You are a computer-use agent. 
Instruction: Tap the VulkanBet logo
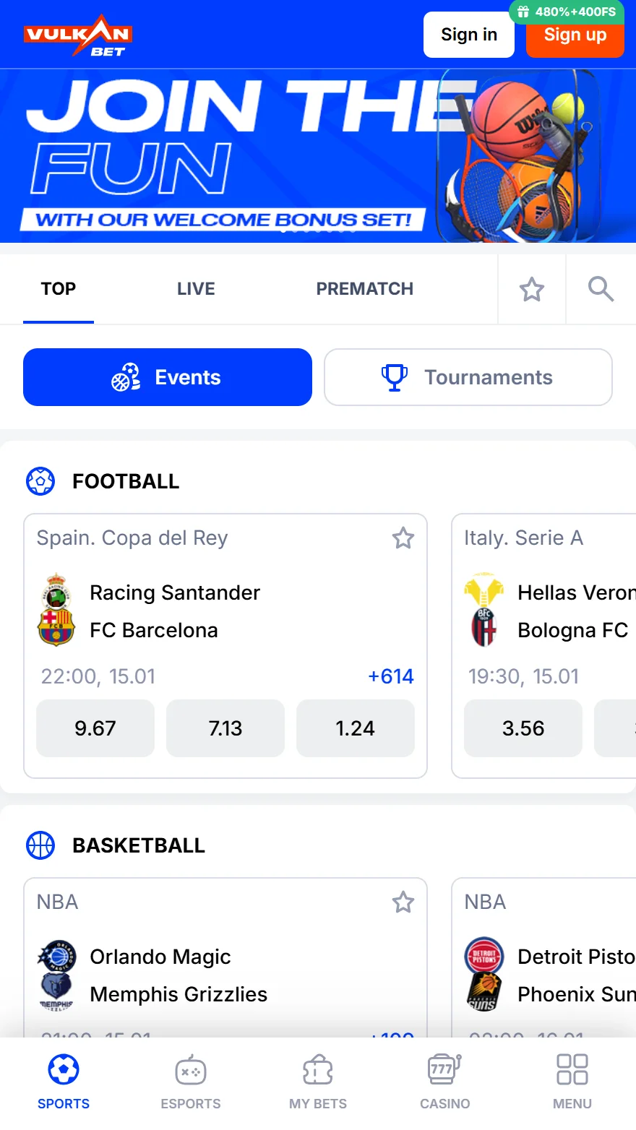(78, 35)
